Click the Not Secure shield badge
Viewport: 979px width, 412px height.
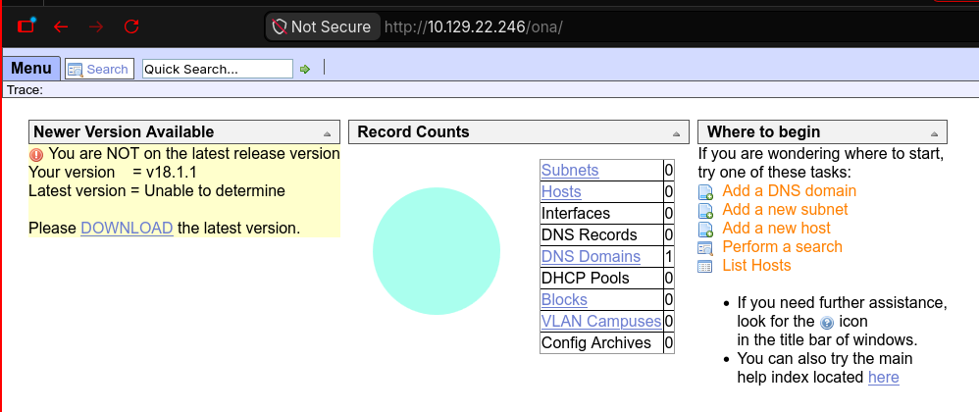coord(322,26)
